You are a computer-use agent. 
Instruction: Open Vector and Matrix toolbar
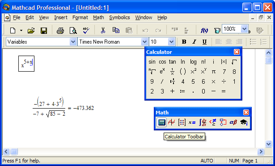point(182,122)
